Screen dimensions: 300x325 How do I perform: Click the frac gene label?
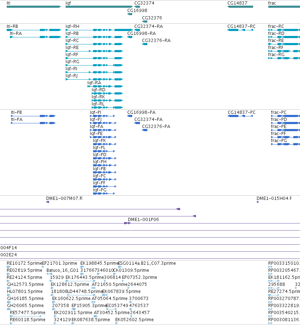point(272,3)
